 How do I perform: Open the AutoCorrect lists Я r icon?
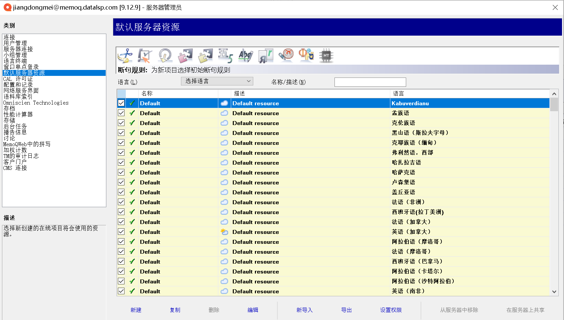(266, 56)
